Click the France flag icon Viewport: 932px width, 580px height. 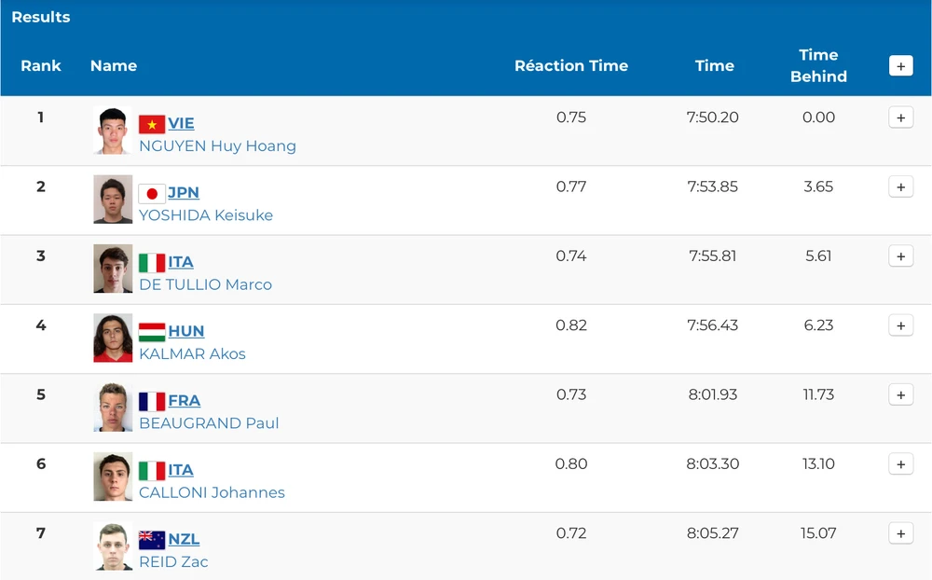point(152,401)
